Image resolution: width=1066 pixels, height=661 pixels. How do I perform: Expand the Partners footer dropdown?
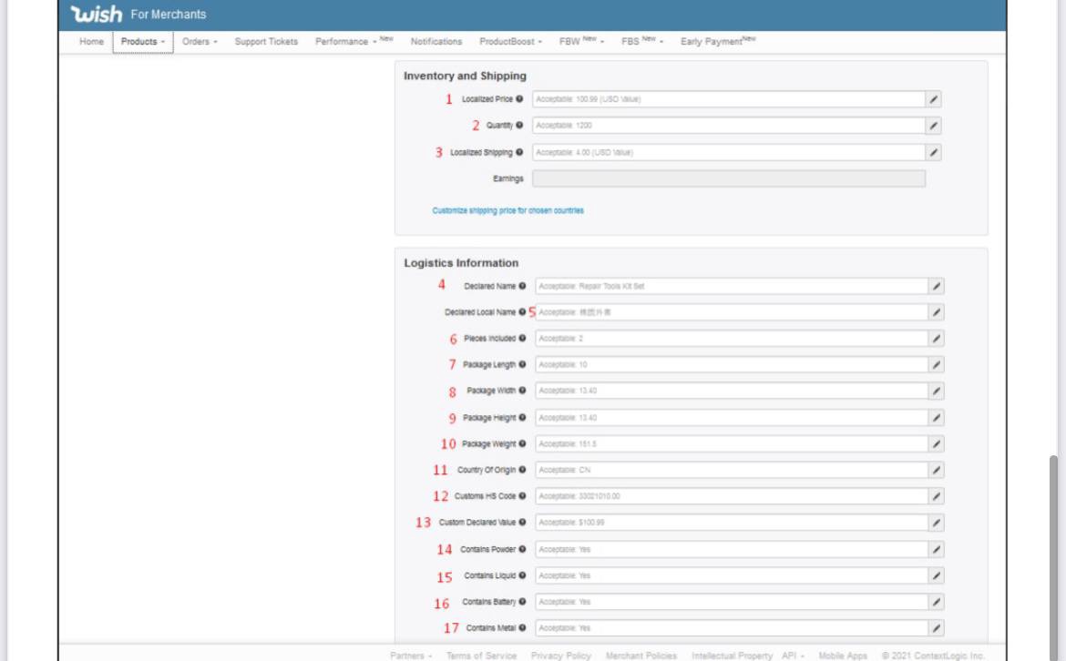pyautogui.click(x=411, y=656)
